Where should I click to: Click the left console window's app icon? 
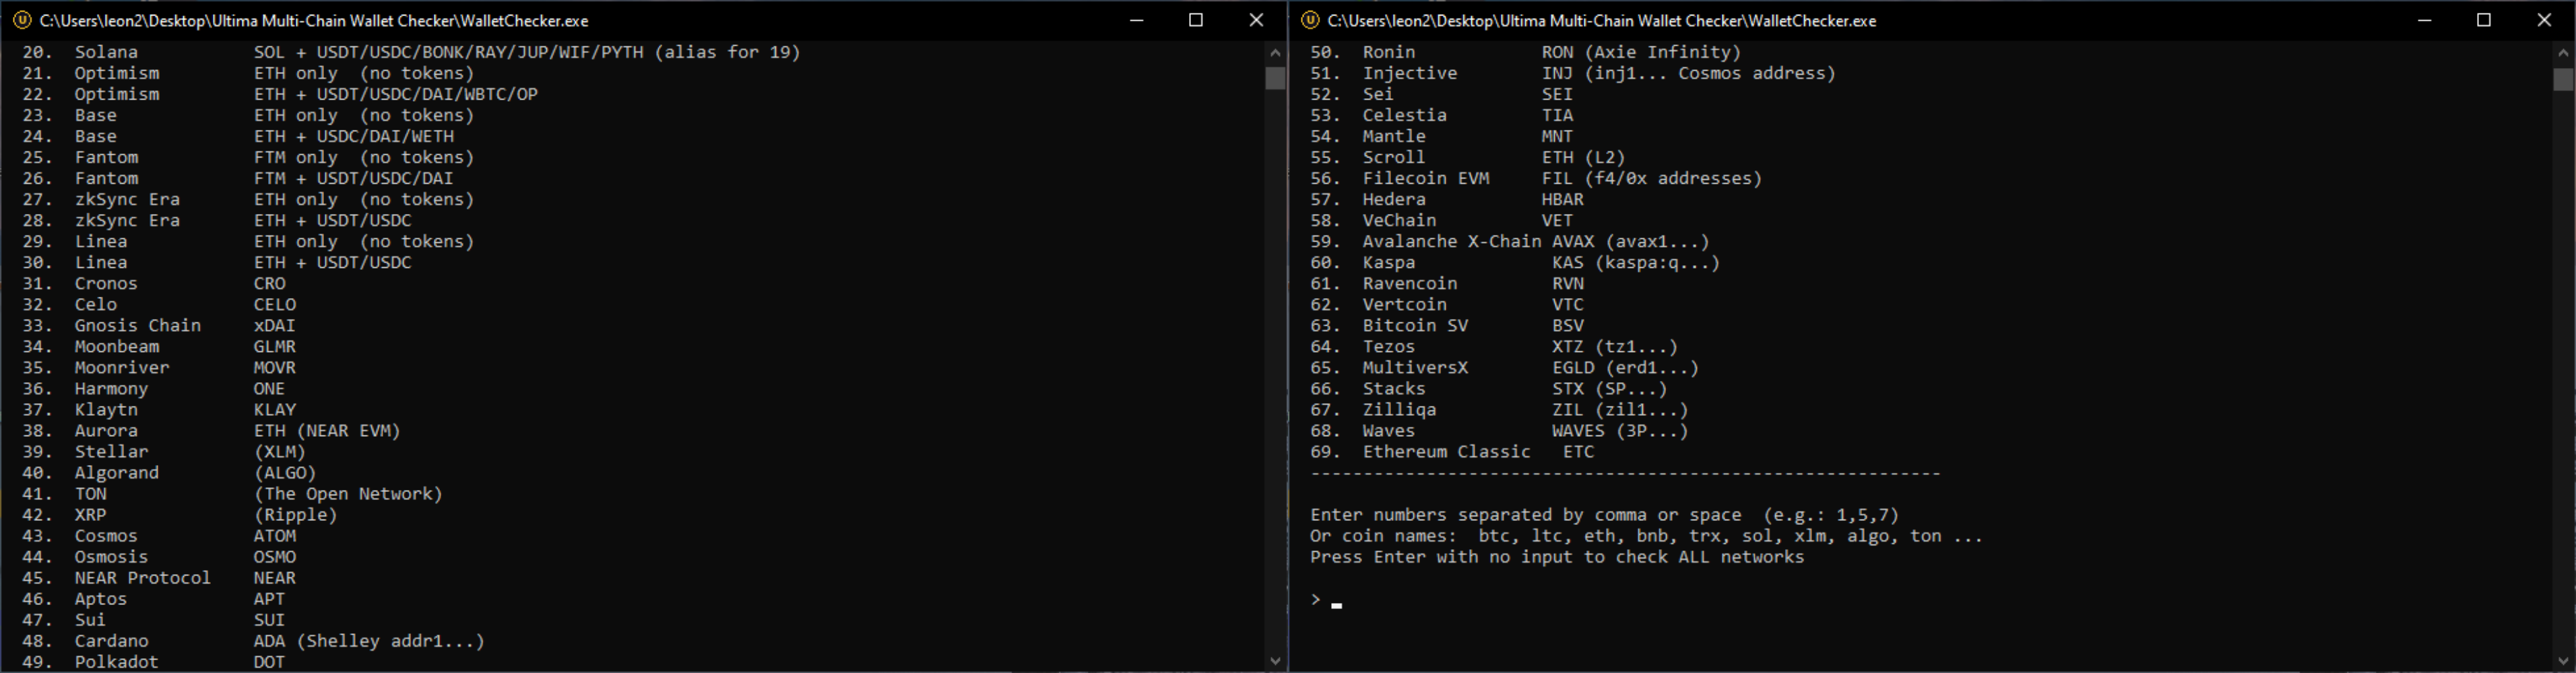[x=22, y=20]
